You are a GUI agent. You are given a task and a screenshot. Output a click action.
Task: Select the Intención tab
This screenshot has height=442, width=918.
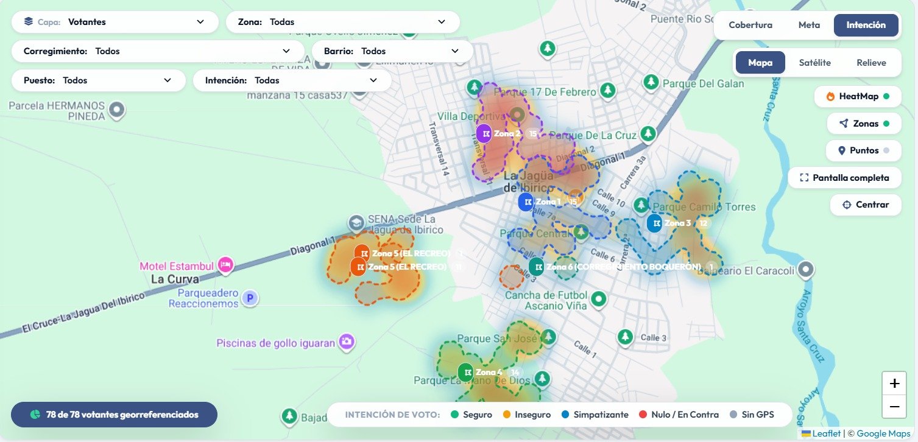[x=866, y=25]
